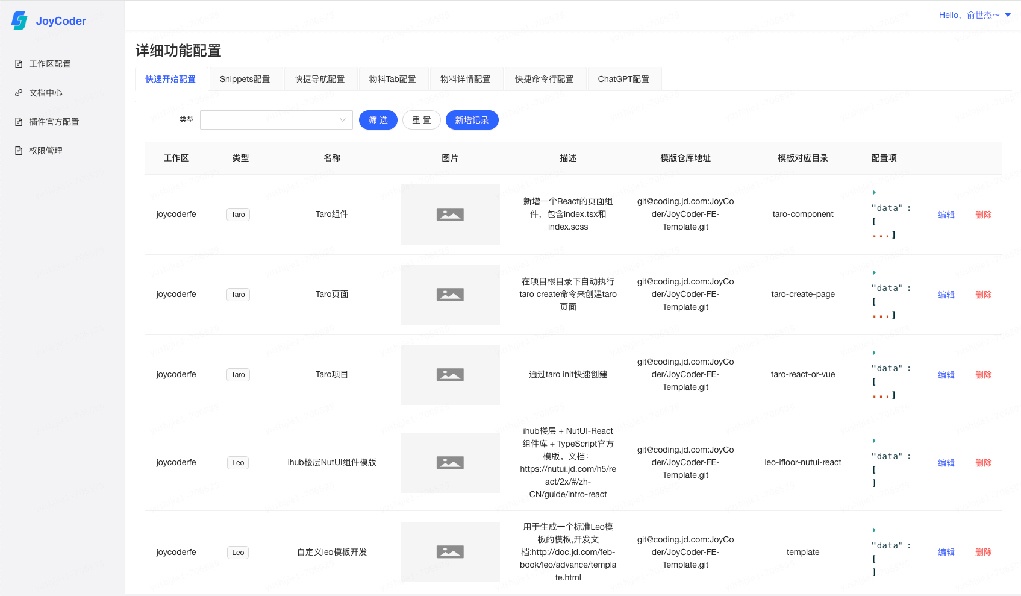Screen dimensions: 1021x596
Task: Edit the Taro项目 record
Action: pyautogui.click(x=946, y=375)
